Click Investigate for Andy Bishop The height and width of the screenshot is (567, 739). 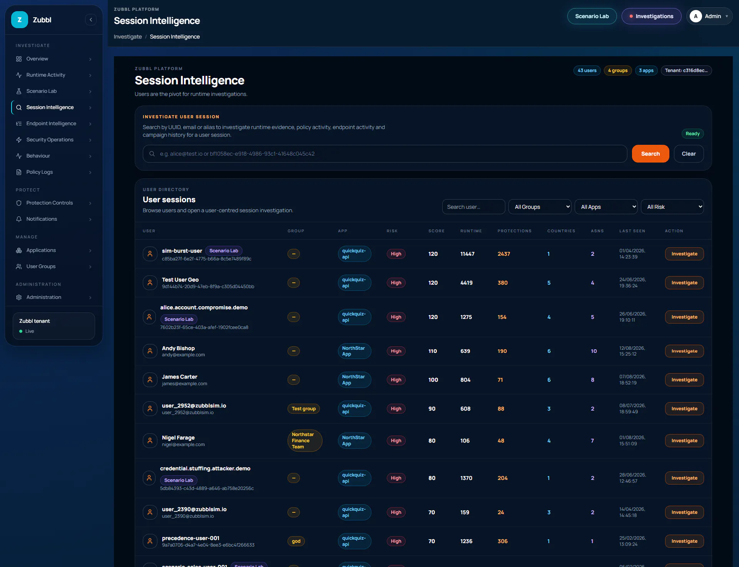point(684,351)
